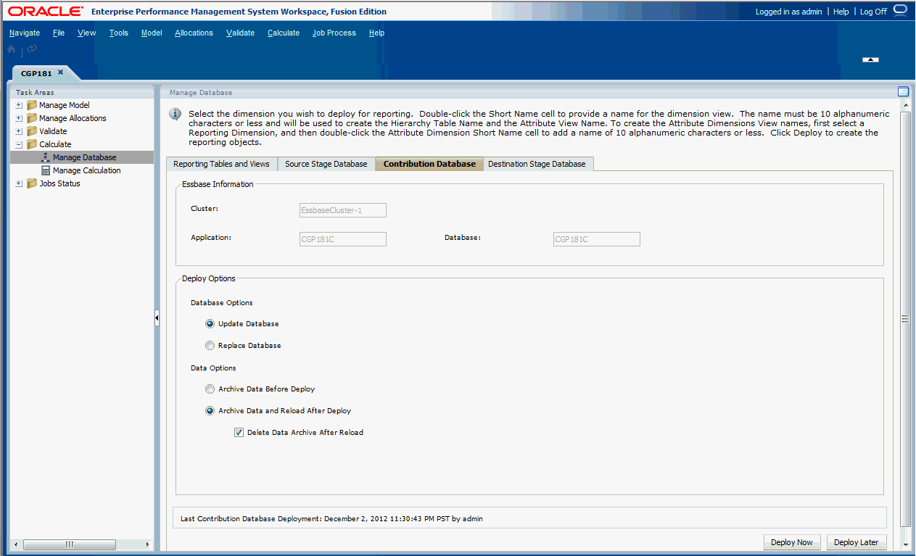916x556 pixels.
Task: Click Task Areas scrollbar left arrow
Action: point(17,544)
